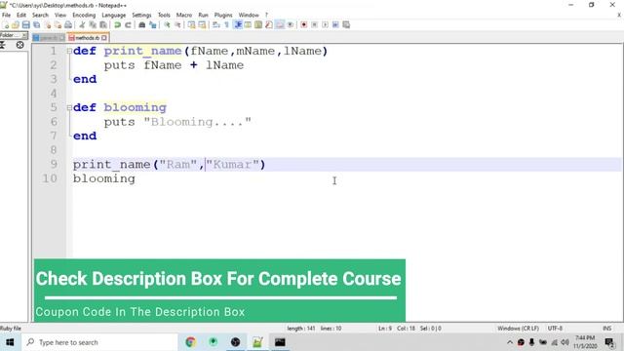The width and height of the screenshot is (624, 351).
Task: Close the methods.rb tab with its X
Action: pos(104,38)
